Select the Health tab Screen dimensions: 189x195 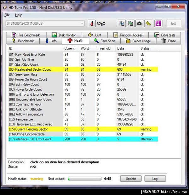75,40
